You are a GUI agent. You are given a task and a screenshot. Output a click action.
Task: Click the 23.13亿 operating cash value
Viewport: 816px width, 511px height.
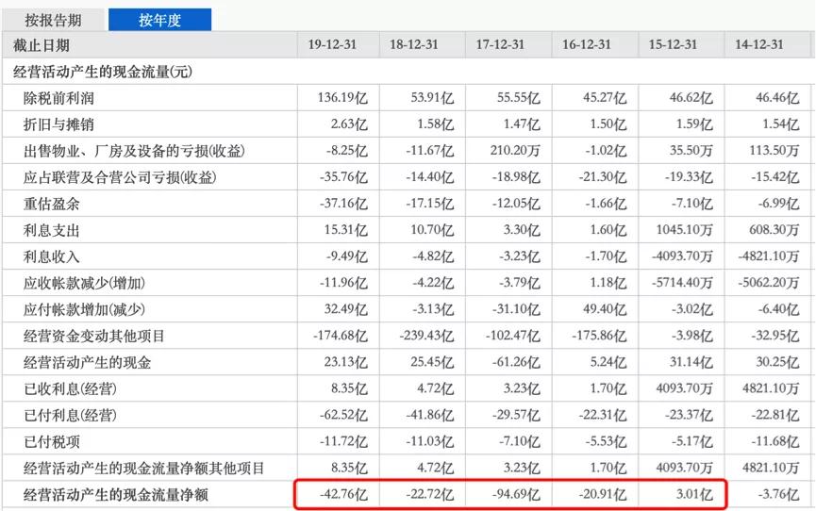tap(346, 362)
